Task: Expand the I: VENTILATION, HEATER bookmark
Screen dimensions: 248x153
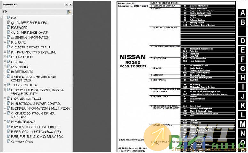Action: [5, 76]
